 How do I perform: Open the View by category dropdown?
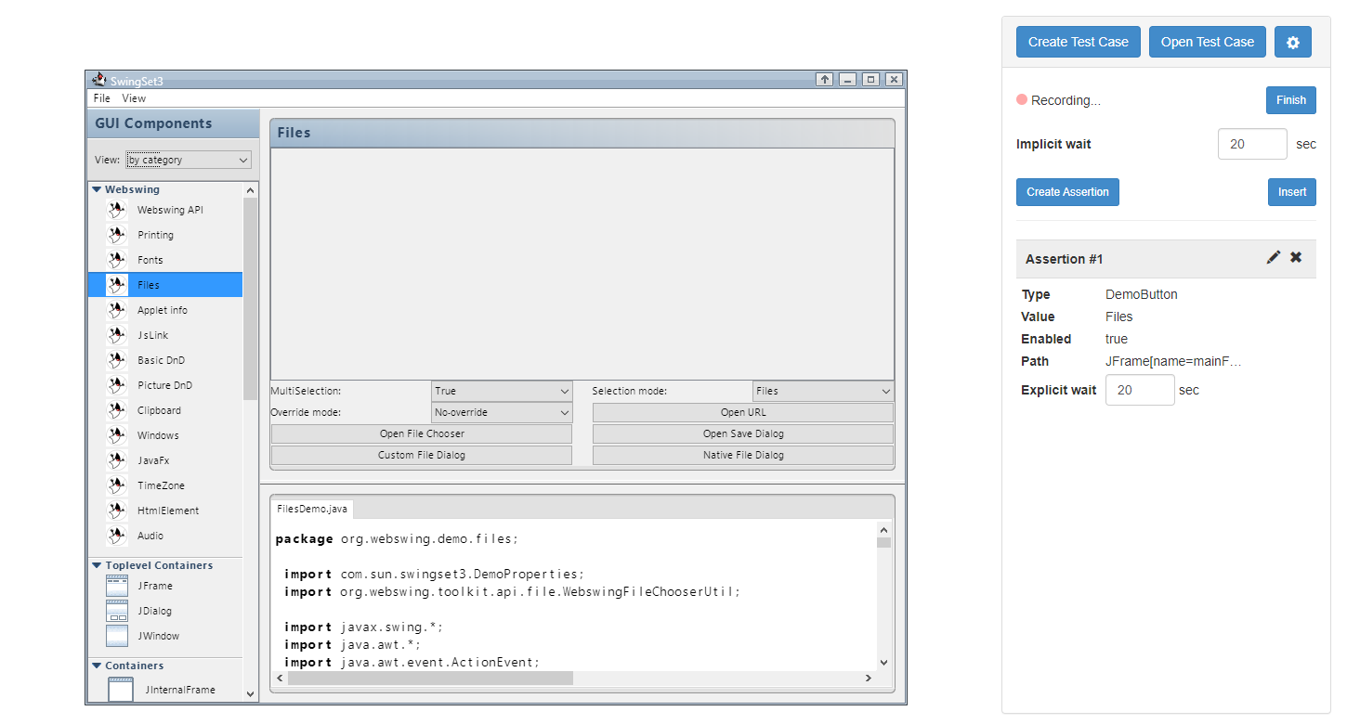point(189,160)
